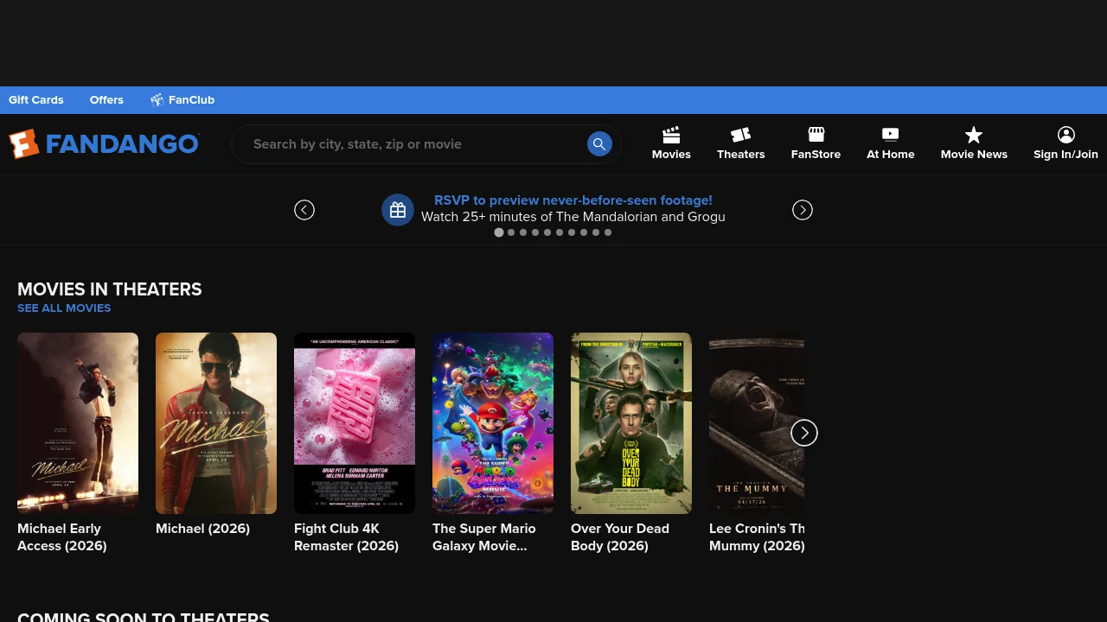Viewport: 1107px width, 622px height.
Task: Open the Offers link
Action: pyautogui.click(x=106, y=100)
